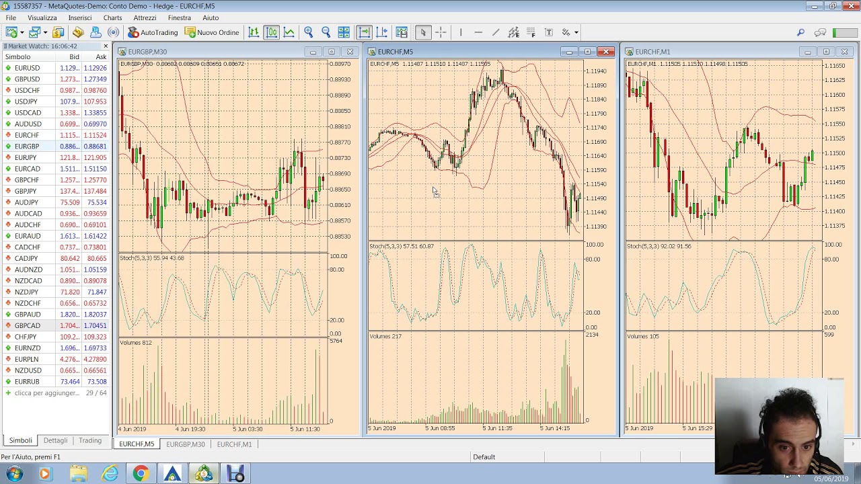Open the Attrezzi menu
Screen dimensions: 861x484
pos(145,17)
